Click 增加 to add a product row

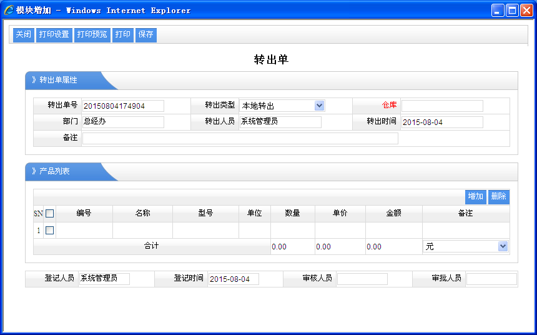click(476, 197)
